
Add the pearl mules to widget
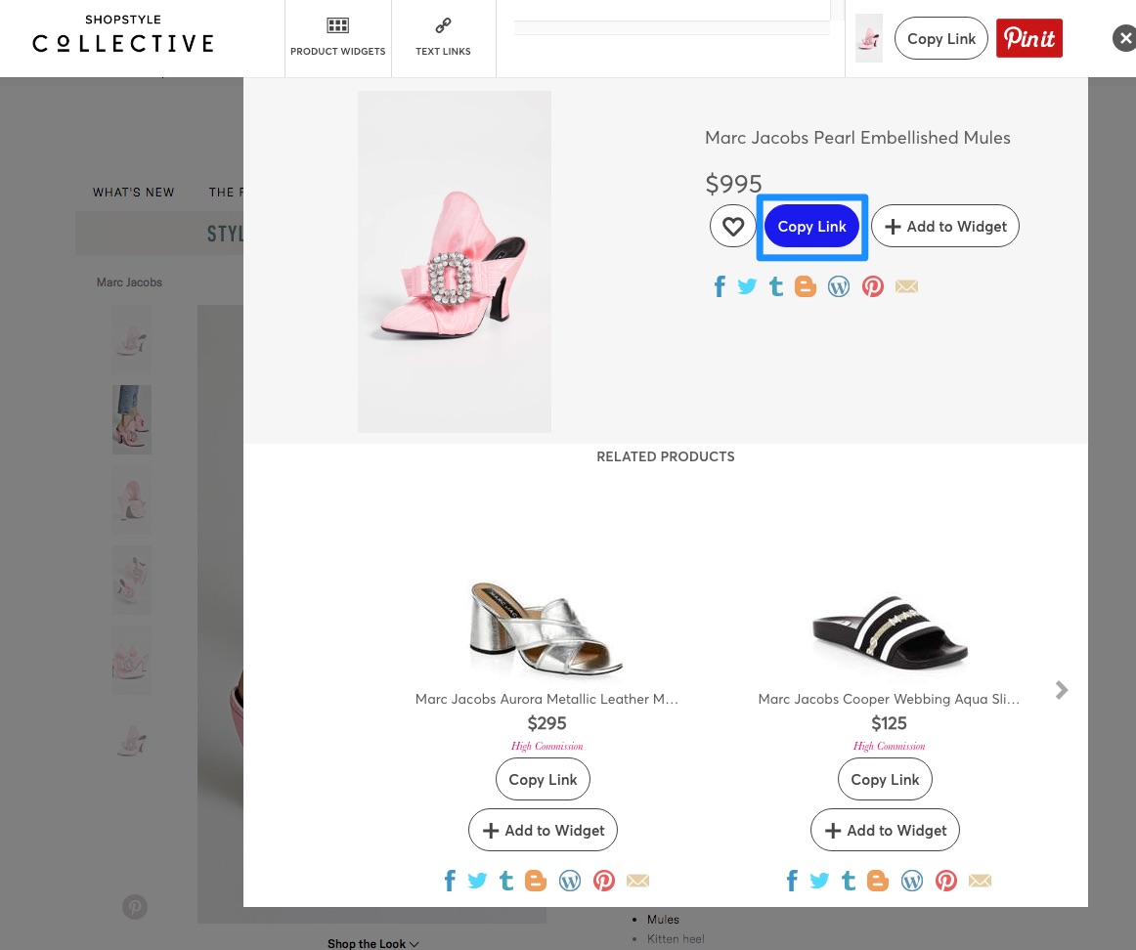click(945, 227)
